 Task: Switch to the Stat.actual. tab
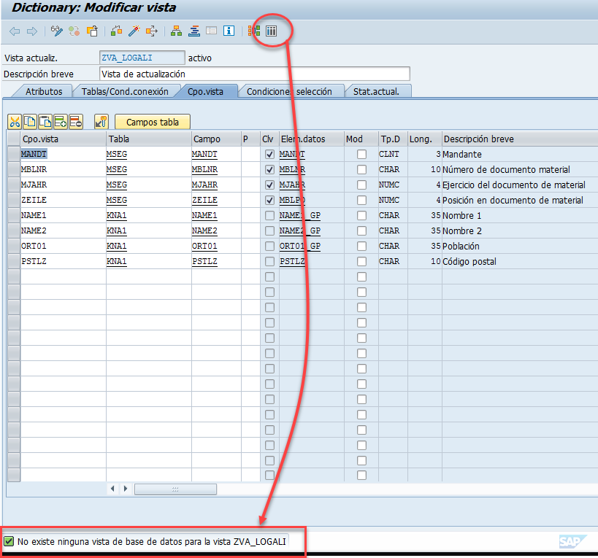376,91
